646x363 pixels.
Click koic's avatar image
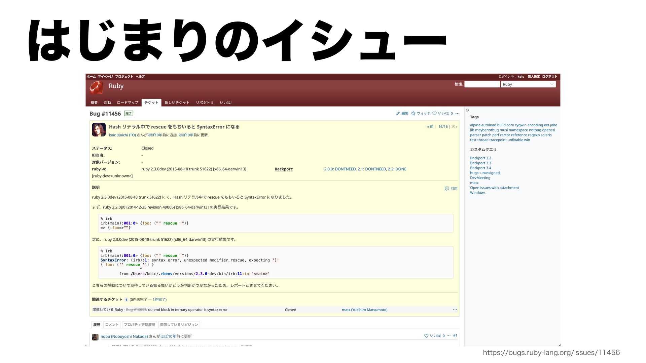pos(99,130)
